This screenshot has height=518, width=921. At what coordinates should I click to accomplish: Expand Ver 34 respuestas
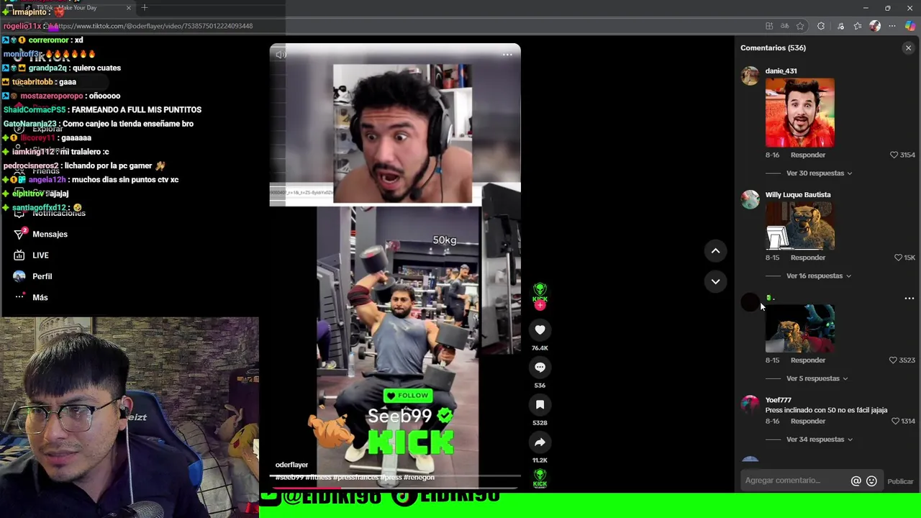[x=819, y=440]
